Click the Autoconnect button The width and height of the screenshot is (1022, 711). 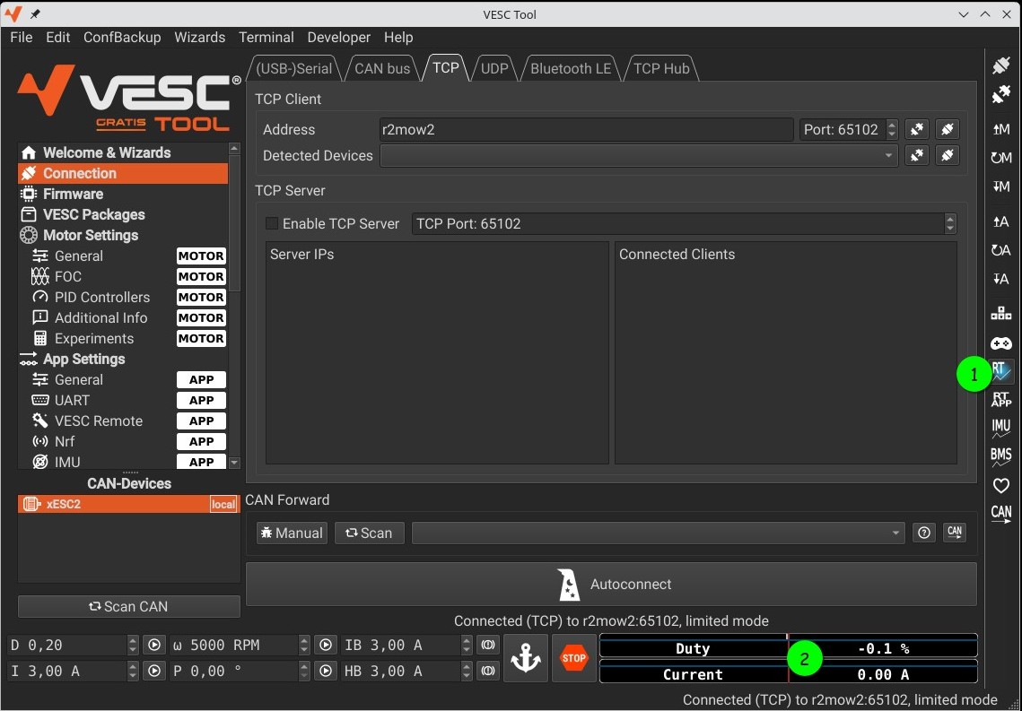611,585
